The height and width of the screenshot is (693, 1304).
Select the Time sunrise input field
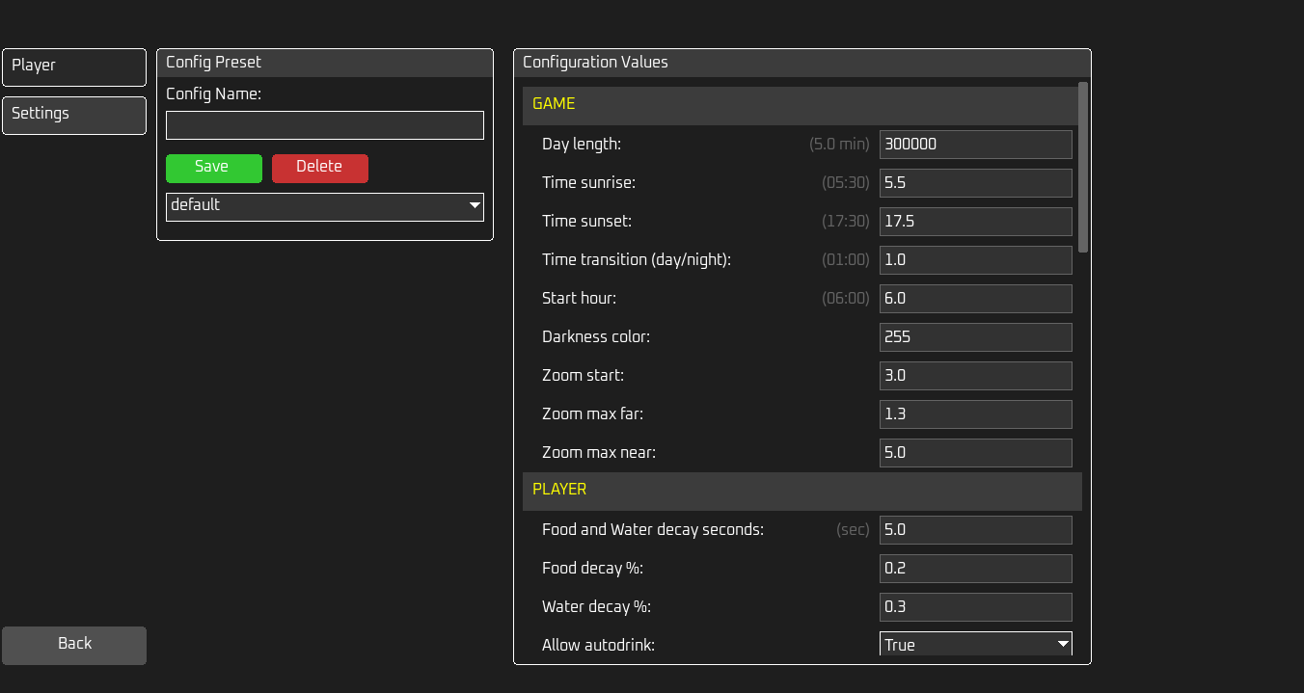[975, 183]
